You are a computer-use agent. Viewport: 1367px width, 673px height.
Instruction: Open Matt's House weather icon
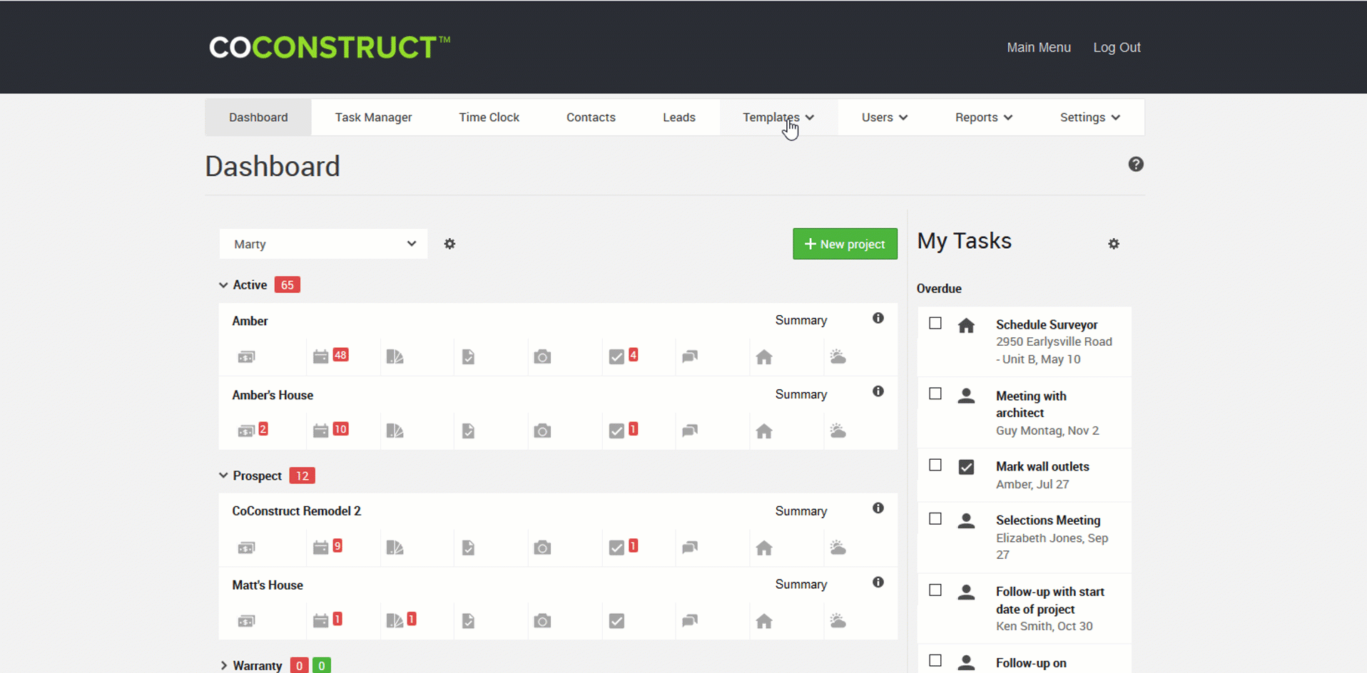pos(838,621)
